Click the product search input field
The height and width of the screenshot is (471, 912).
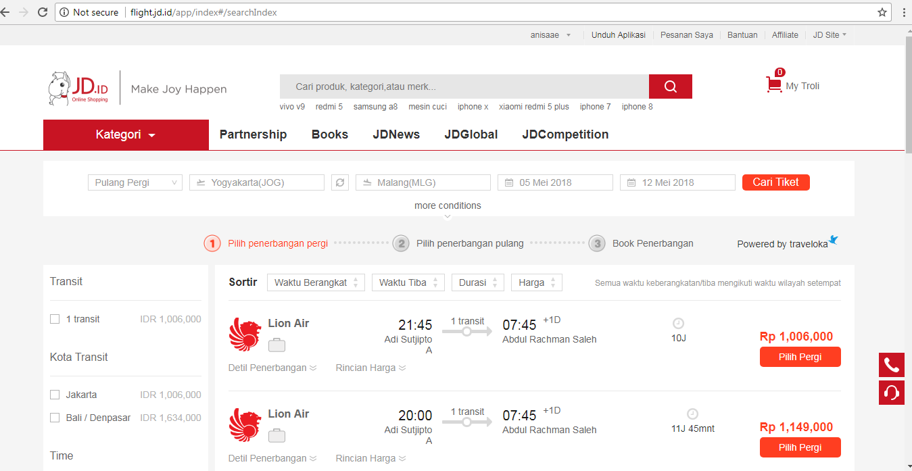tap(464, 86)
